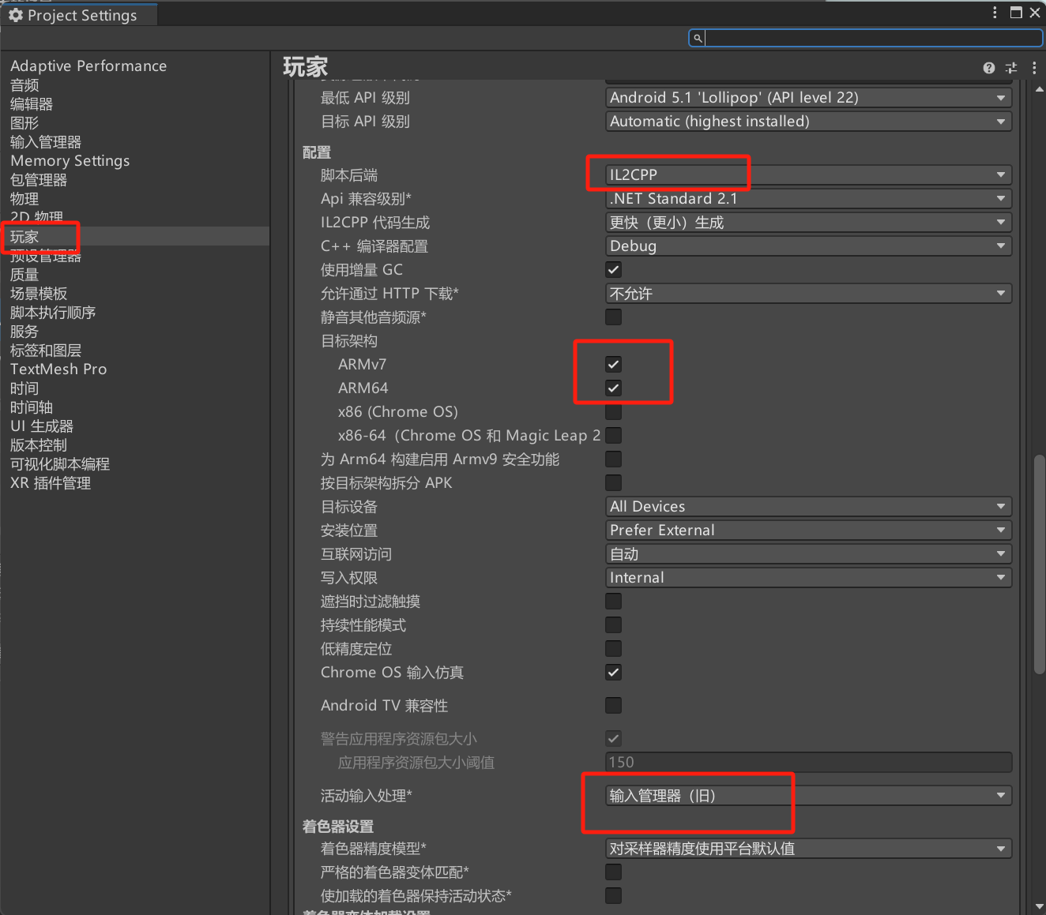The width and height of the screenshot is (1046, 915).
Task: Open the kebab menu in the 玩家 panel header
Action: (x=1034, y=68)
